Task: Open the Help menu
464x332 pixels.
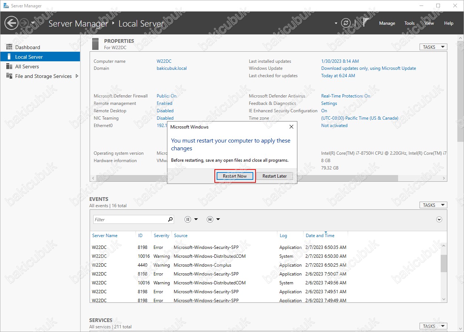Action: (x=449, y=23)
